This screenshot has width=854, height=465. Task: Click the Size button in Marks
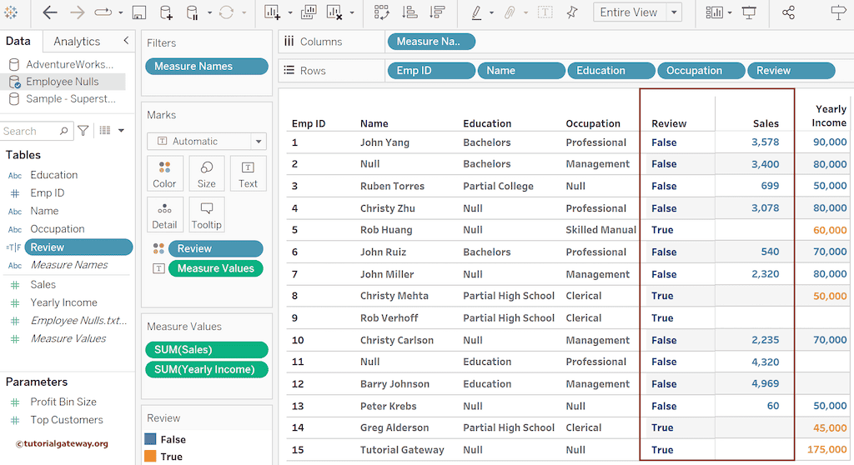coord(206,173)
